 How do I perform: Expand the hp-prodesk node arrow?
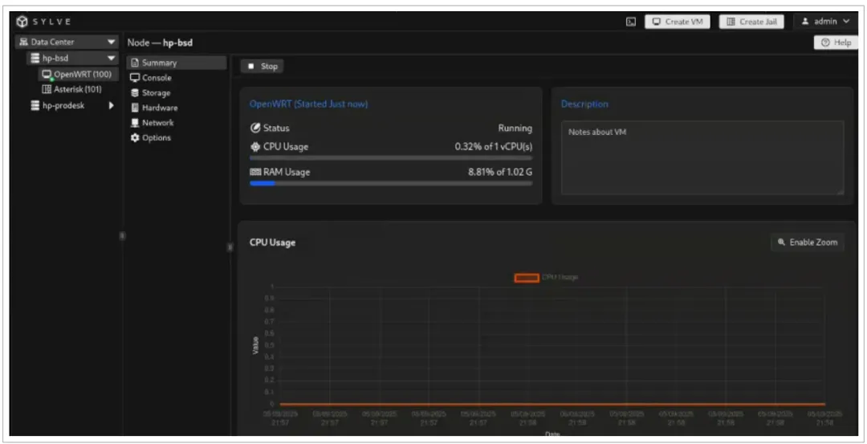[x=111, y=106]
